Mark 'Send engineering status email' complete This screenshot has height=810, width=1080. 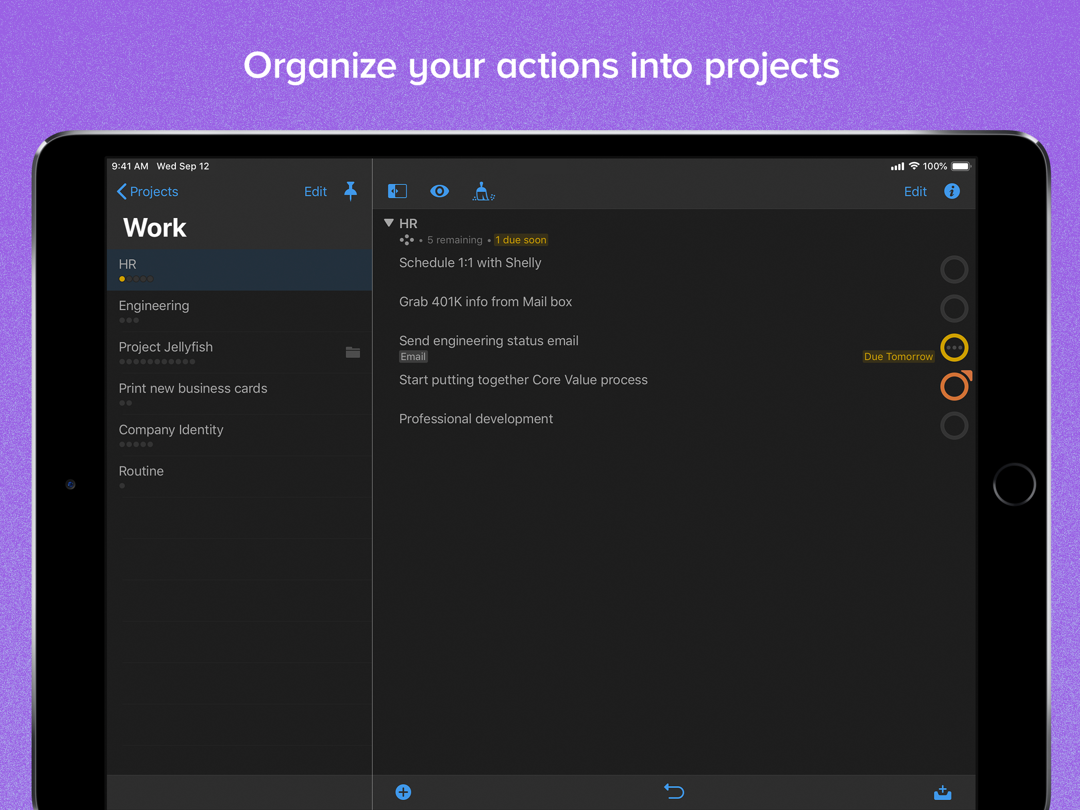(x=954, y=348)
